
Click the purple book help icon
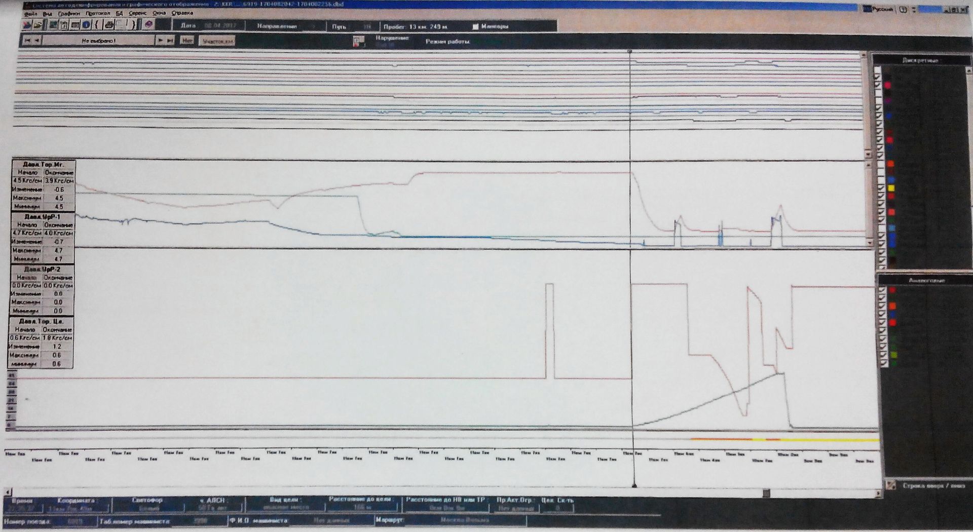point(148,25)
